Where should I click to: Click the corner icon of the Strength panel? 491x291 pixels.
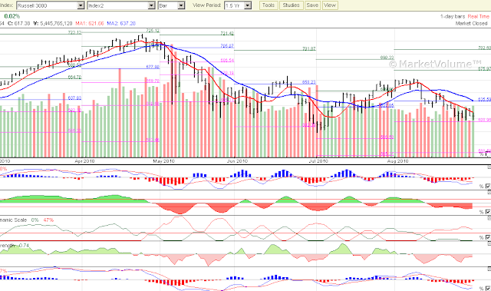coord(489,243)
